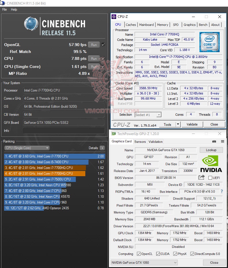Click the Driver Version value in GPU-Z
This screenshot has width=228, height=268.
point(178,226)
